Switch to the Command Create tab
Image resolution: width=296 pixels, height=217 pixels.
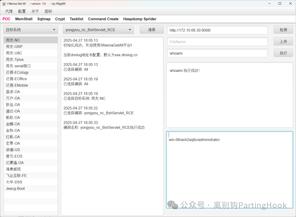pos(103,19)
